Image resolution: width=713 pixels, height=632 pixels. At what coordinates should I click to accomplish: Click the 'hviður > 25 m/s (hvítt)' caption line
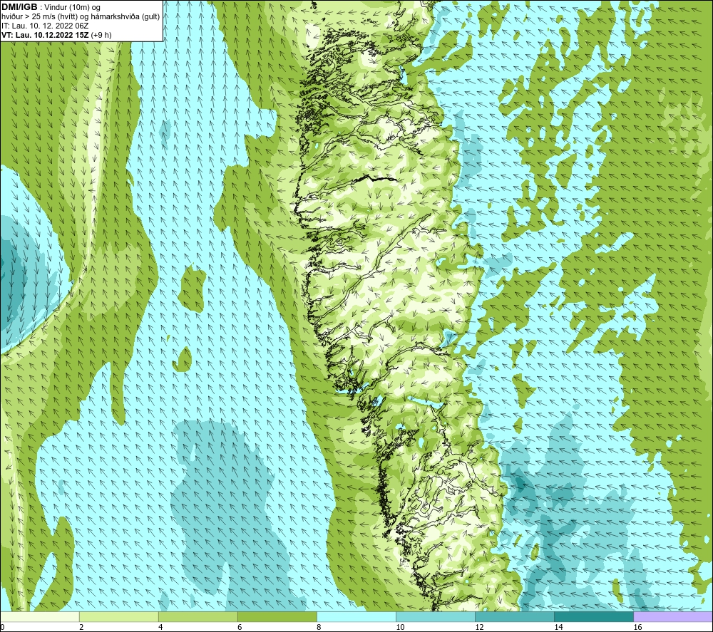tap(81, 17)
